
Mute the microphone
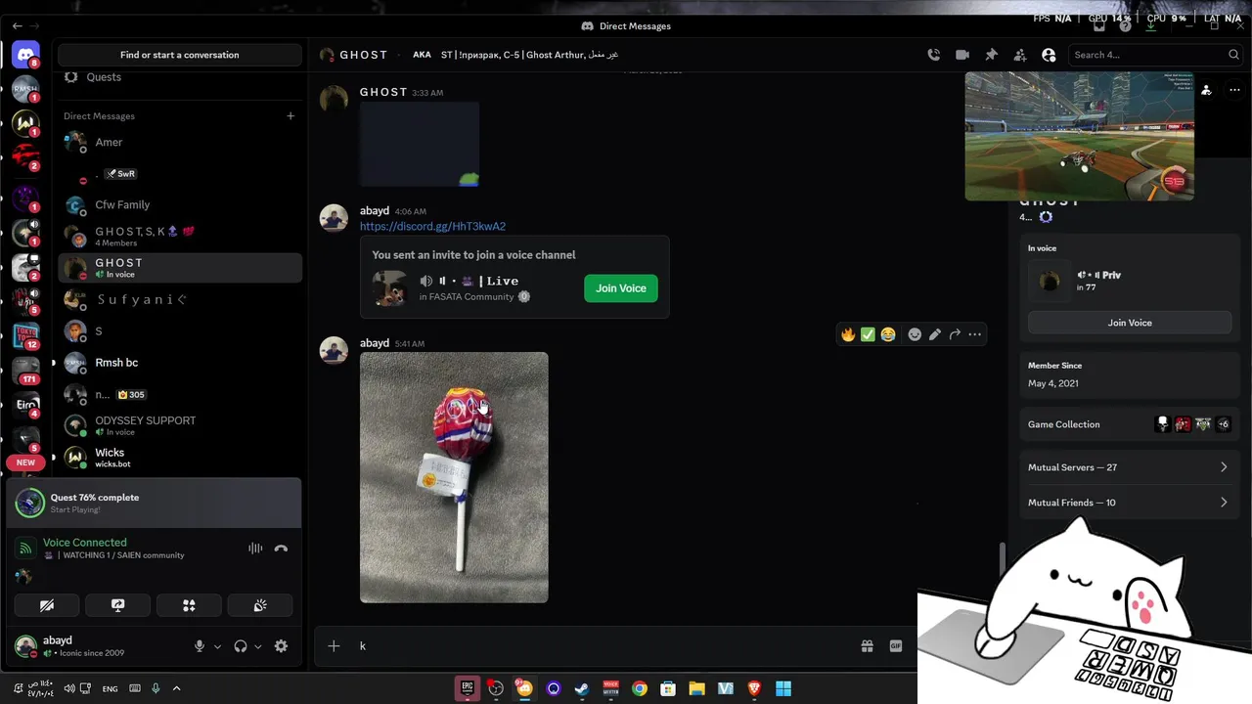[x=200, y=646]
